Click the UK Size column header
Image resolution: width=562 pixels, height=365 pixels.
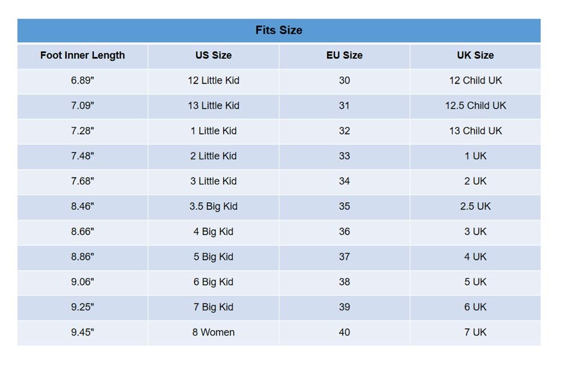pyautogui.click(x=475, y=56)
